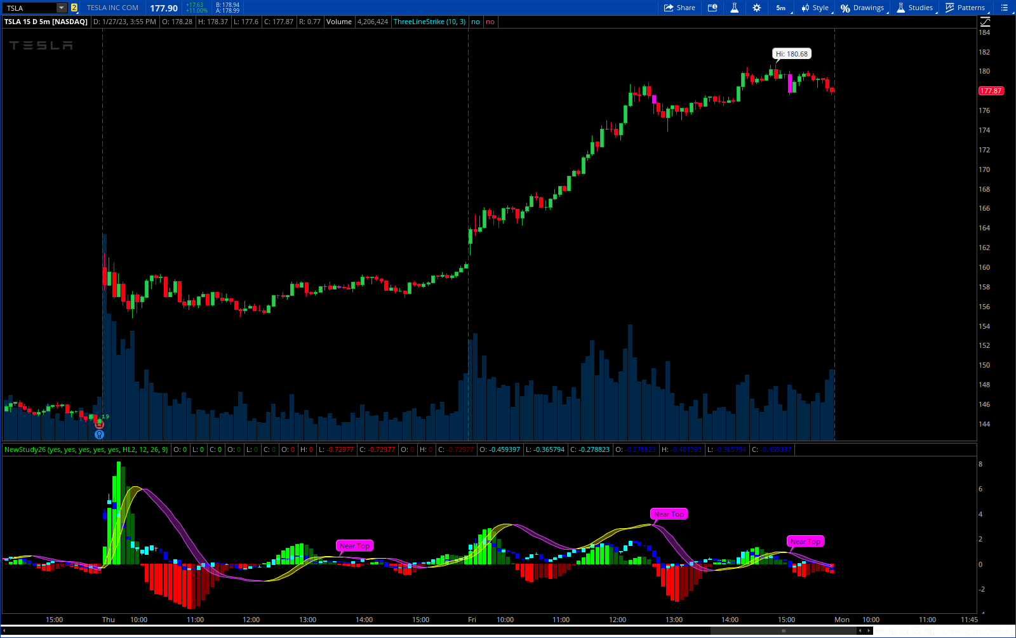Open the Drawings menu
1016x638 pixels.
(862, 8)
